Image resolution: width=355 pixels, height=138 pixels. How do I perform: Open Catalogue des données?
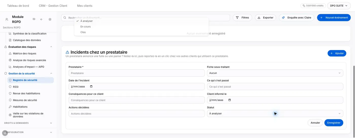(x=27, y=40)
